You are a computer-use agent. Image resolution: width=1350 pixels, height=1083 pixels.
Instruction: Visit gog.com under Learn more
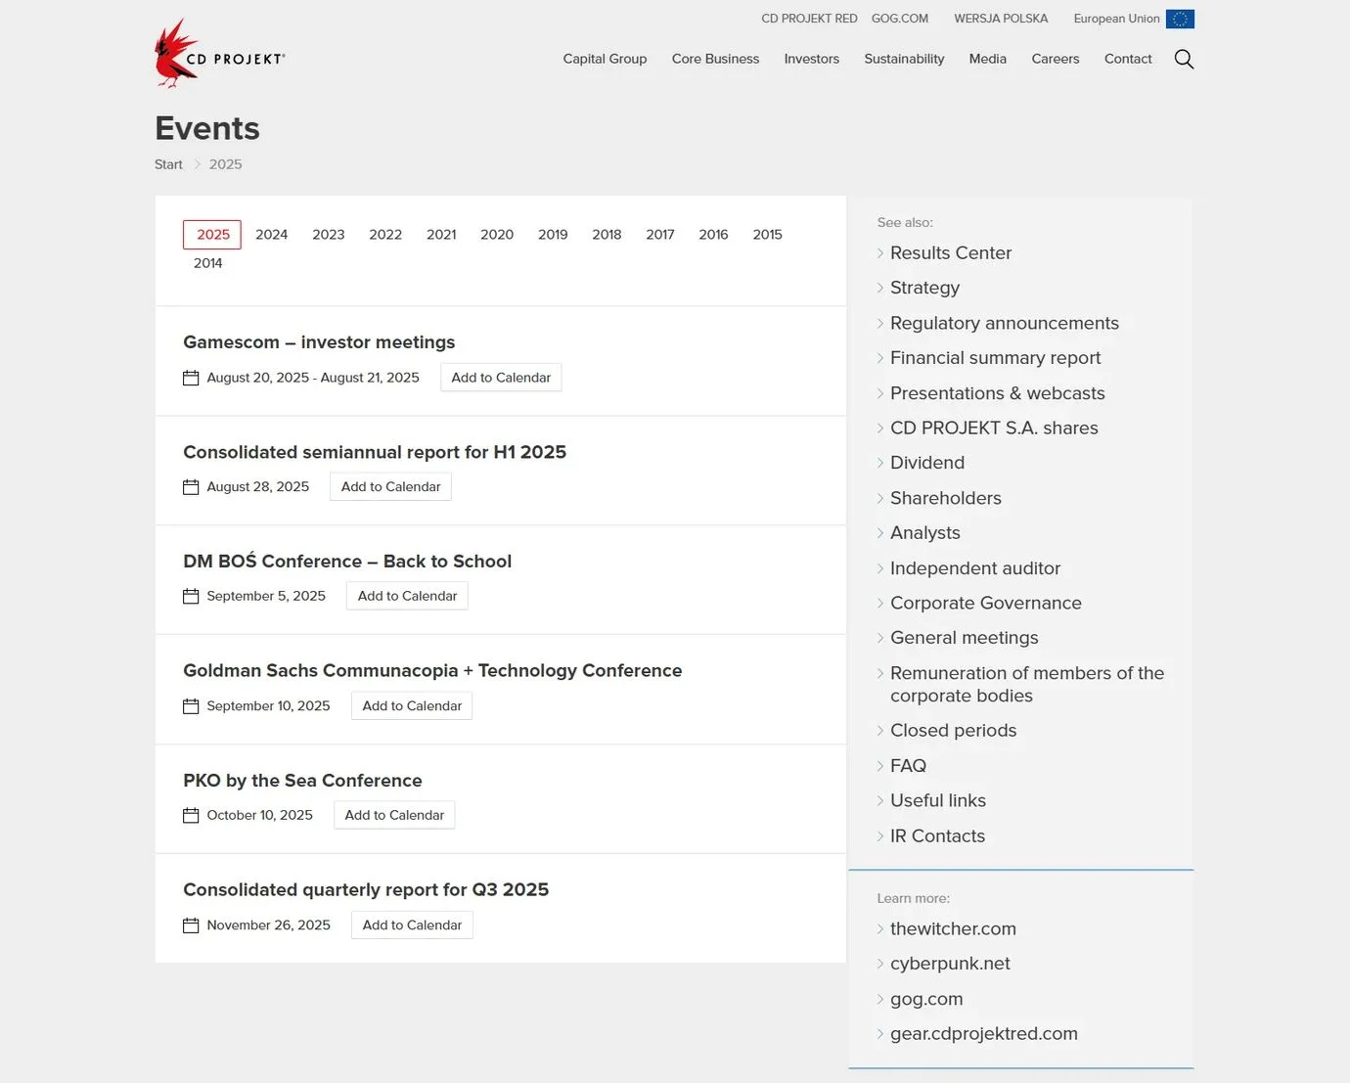click(x=926, y=999)
